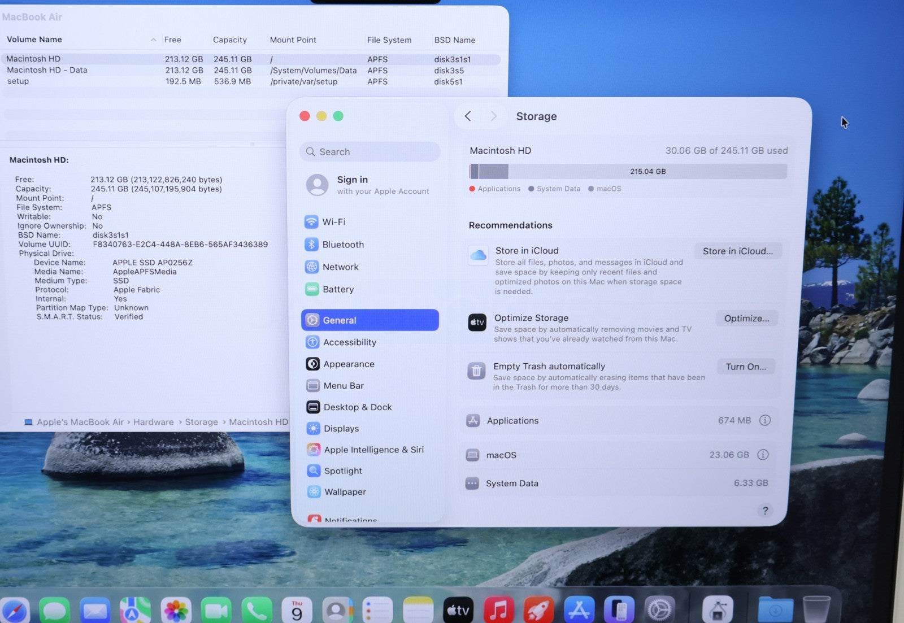This screenshot has height=623, width=904.
Task: Select Bluetooth in the settings sidebar
Action: coord(342,245)
